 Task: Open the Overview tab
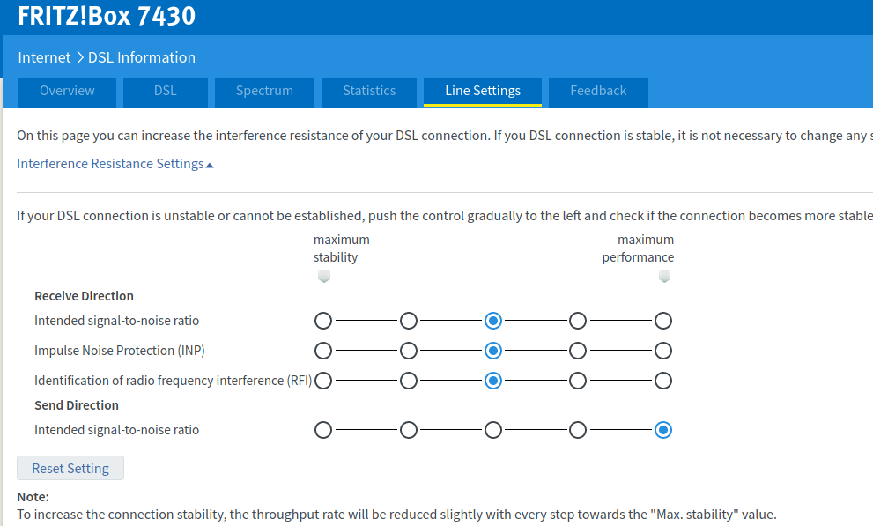click(67, 91)
